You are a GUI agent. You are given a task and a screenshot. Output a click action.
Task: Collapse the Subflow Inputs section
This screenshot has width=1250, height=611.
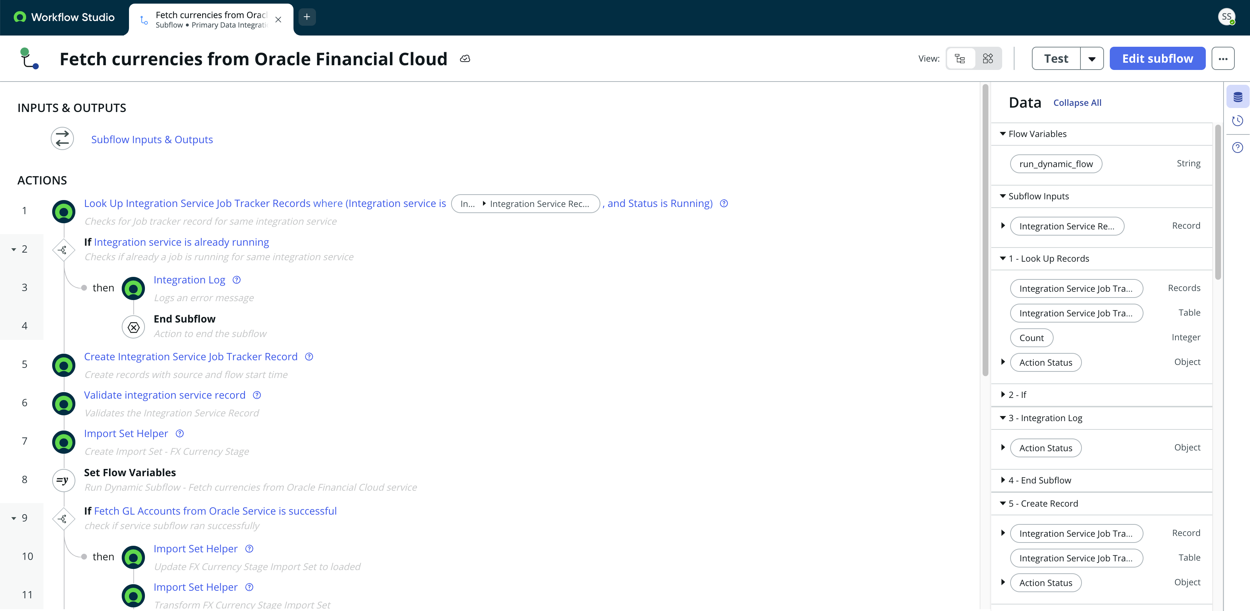1003,196
